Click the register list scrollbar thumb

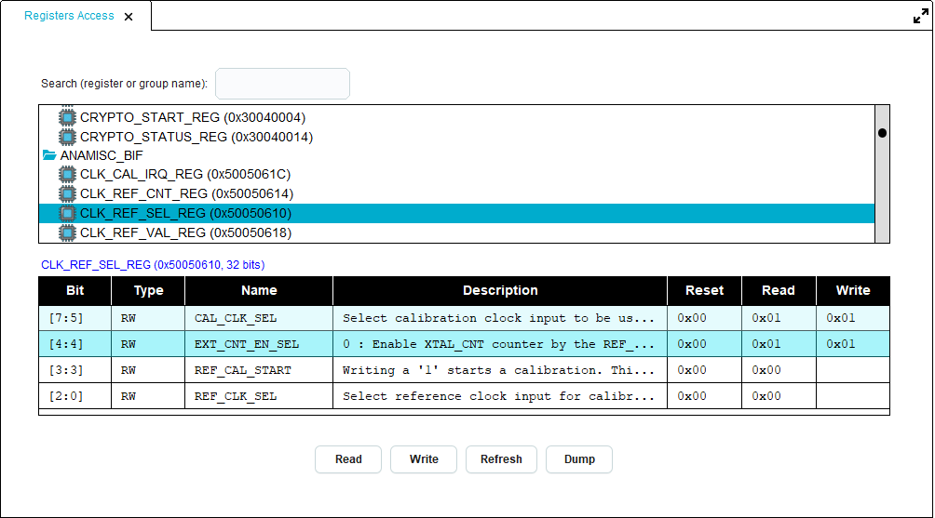883,133
